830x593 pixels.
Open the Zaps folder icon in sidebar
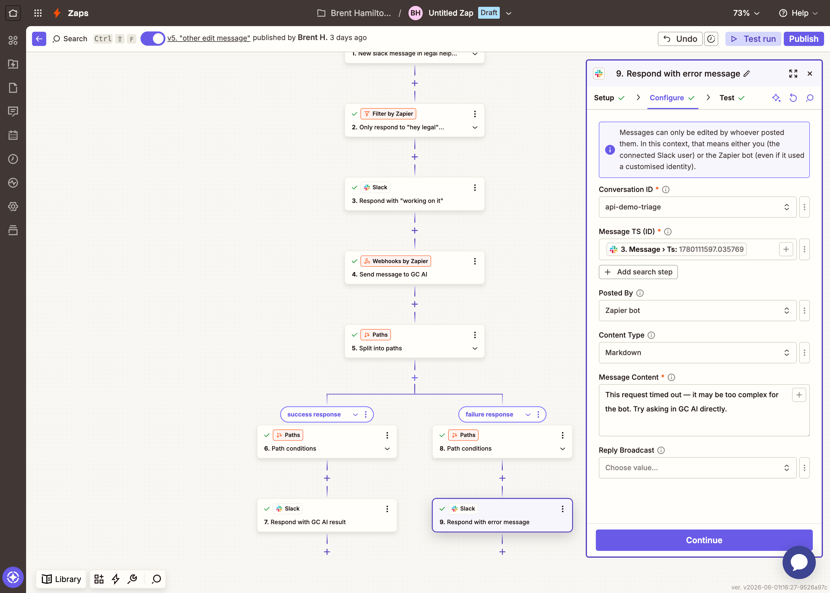pos(13,64)
